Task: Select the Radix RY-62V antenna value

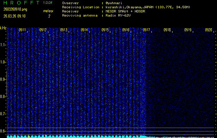Action: click(118, 16)
